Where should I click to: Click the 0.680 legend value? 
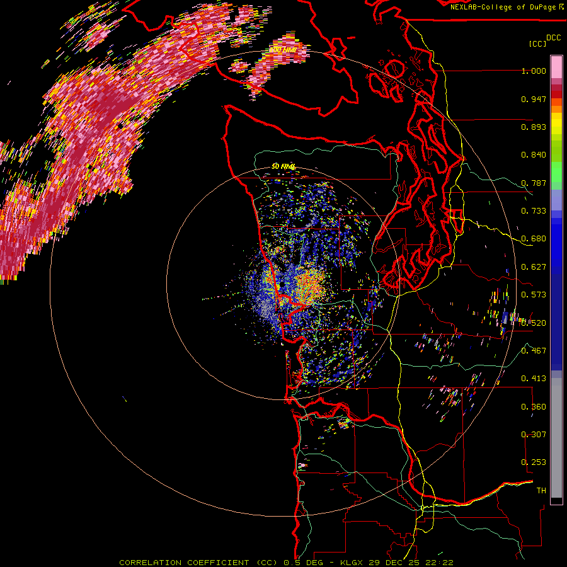[534, 239]
